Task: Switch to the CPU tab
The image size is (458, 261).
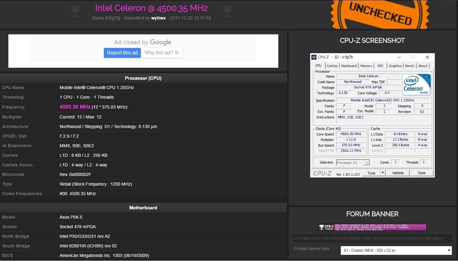Action: point(318,66)
